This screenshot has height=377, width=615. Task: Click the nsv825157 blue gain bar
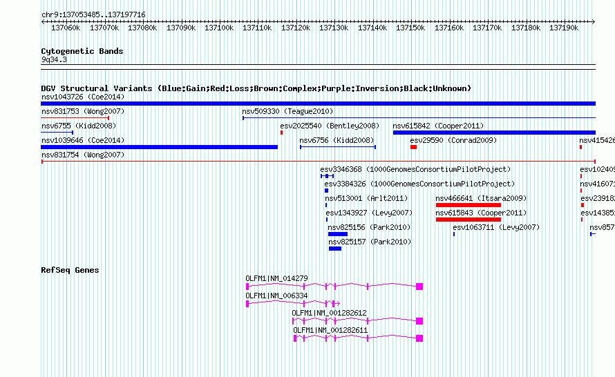335,249
